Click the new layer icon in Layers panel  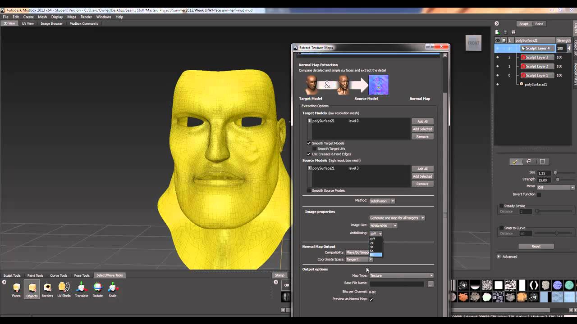pyautogui.click(x=497, y=32)
